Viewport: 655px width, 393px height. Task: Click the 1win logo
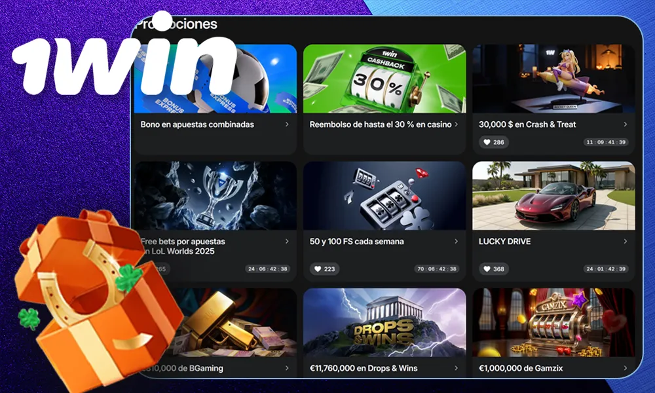[x=124, y=65]
